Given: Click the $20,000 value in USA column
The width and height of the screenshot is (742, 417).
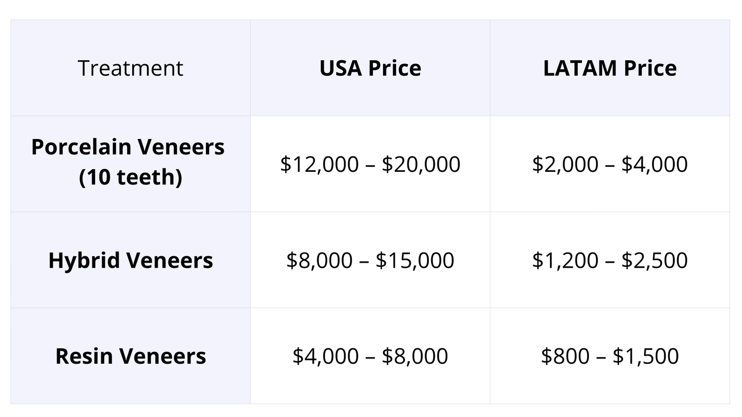Looking at the screenshot, I should point(421,164).
